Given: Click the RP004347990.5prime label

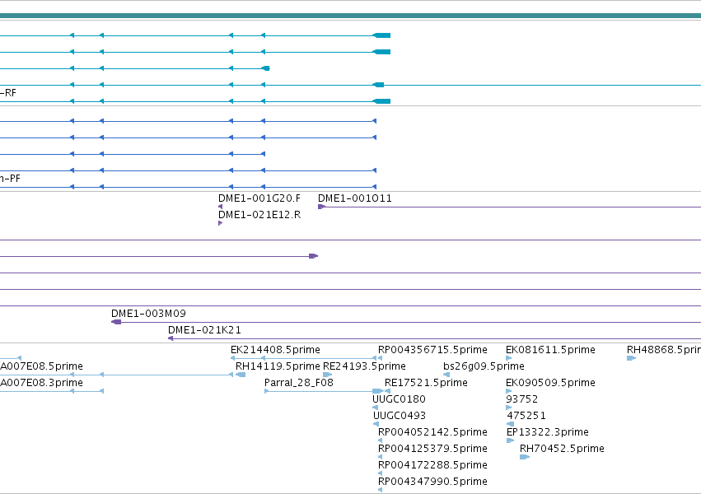Looking at the screenshot, I should tap(432, 482).
